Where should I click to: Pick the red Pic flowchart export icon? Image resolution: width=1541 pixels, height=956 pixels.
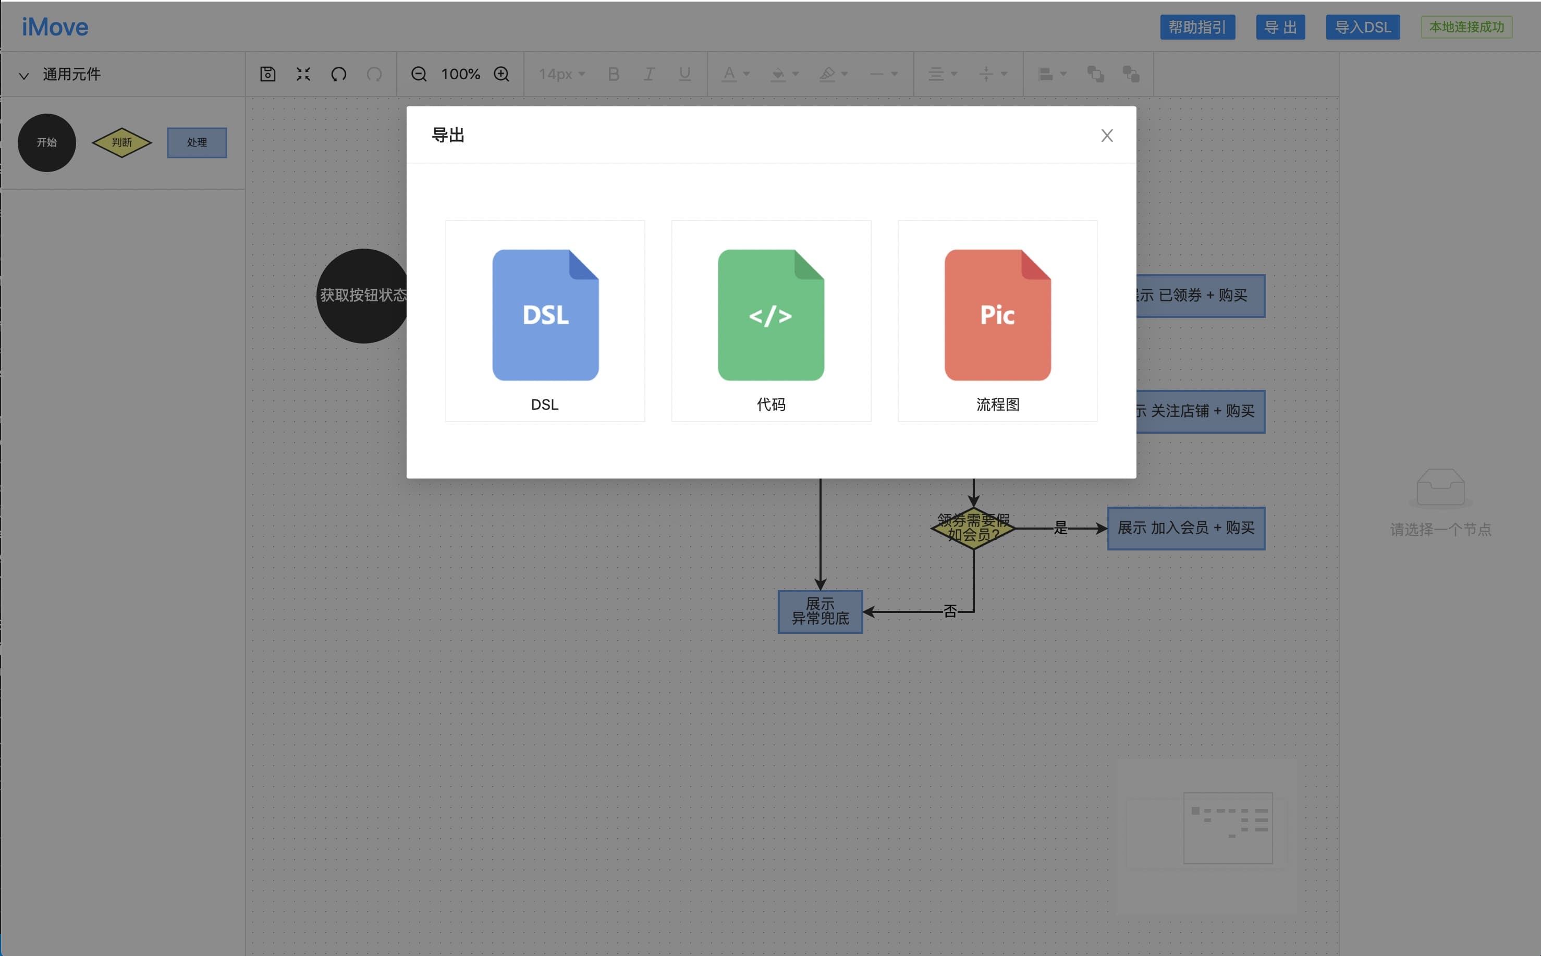997,315
